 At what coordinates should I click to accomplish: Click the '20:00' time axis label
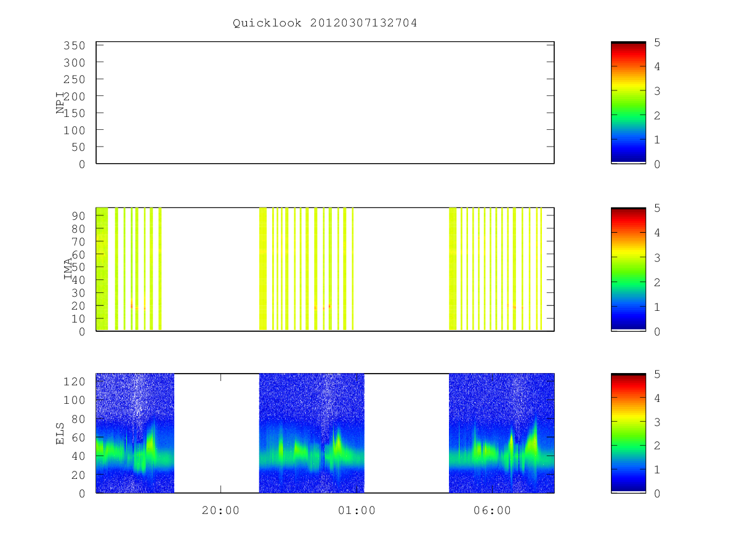220,510
